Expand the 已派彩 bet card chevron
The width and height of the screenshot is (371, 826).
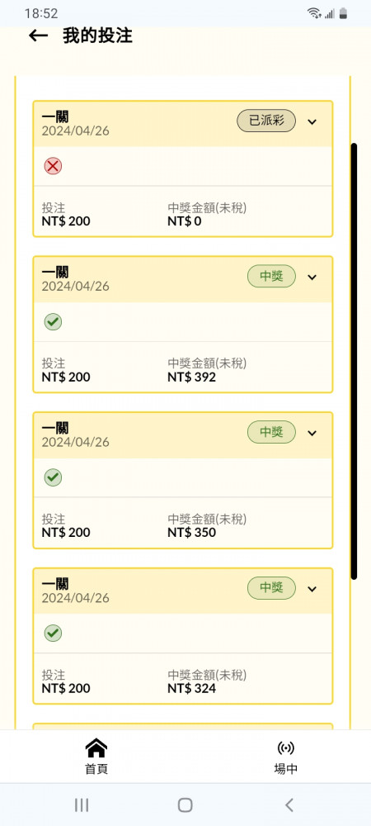click(312, 121)
